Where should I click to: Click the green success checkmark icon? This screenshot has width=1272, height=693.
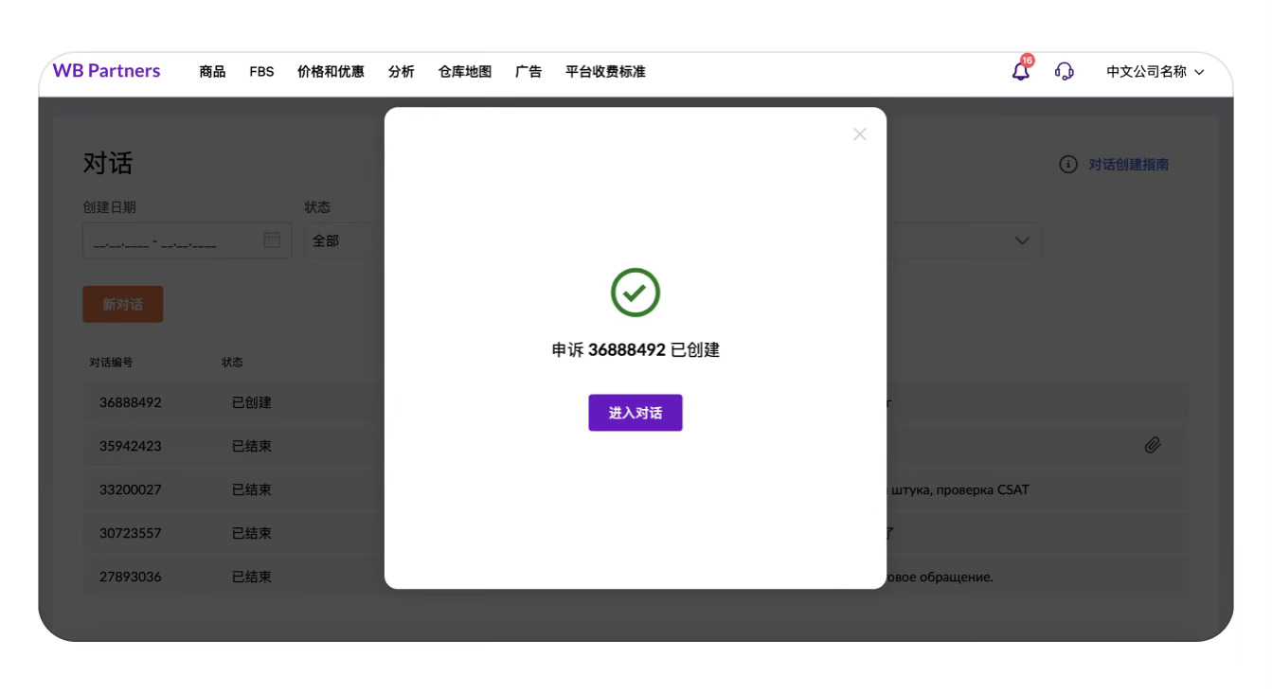(x=636, y=293)
